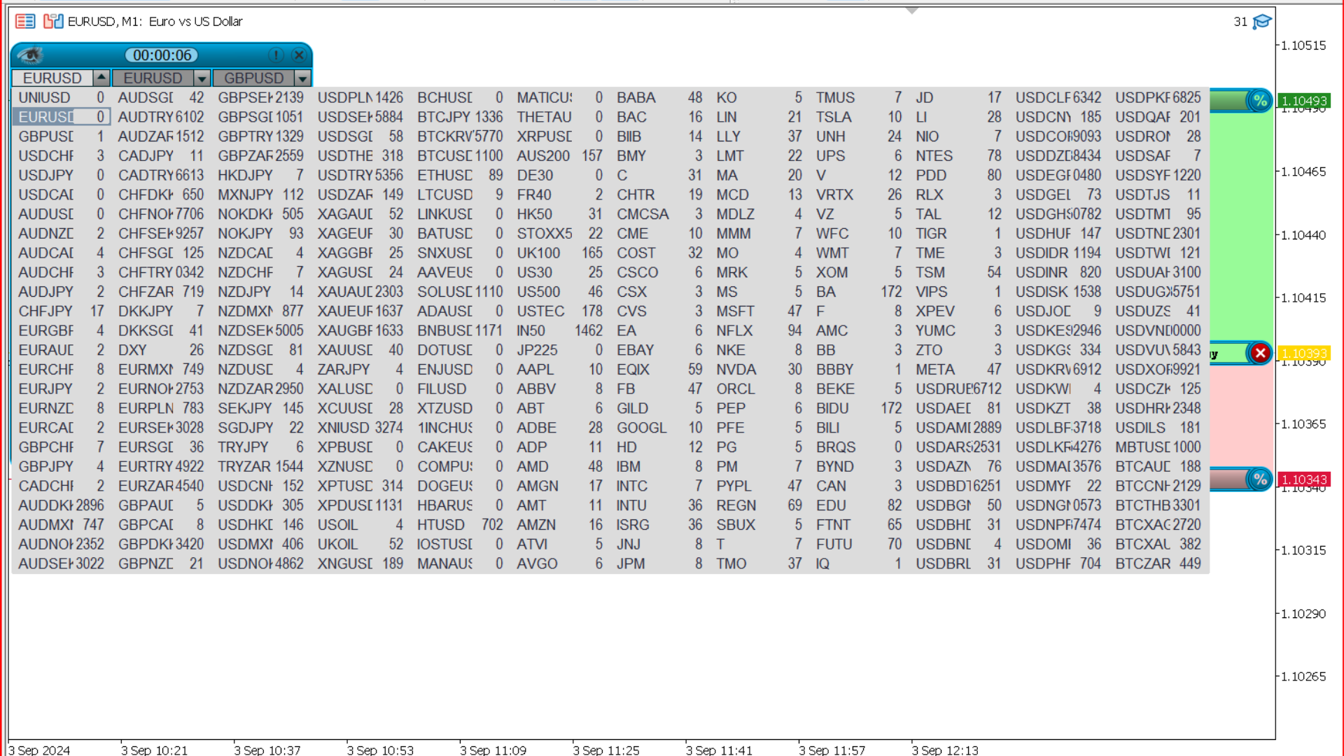
Task: Click the Depth of Market icon
Action: [x=25, y=21]
